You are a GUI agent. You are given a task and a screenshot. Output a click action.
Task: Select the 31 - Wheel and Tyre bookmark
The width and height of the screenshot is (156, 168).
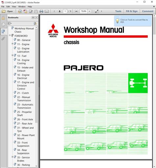click(25, 129)
